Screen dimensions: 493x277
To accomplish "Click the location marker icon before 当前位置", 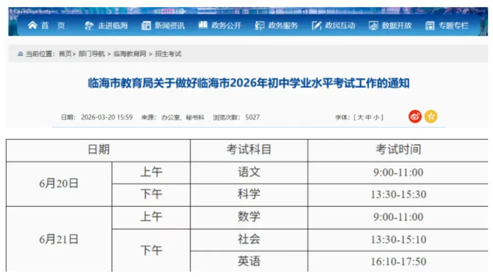I will point(19,54).
